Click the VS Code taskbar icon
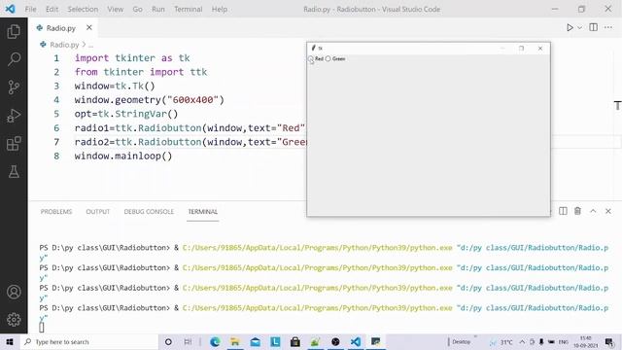Image resolution: width=622 pixels, height=350 pixels. click(356, 341)
